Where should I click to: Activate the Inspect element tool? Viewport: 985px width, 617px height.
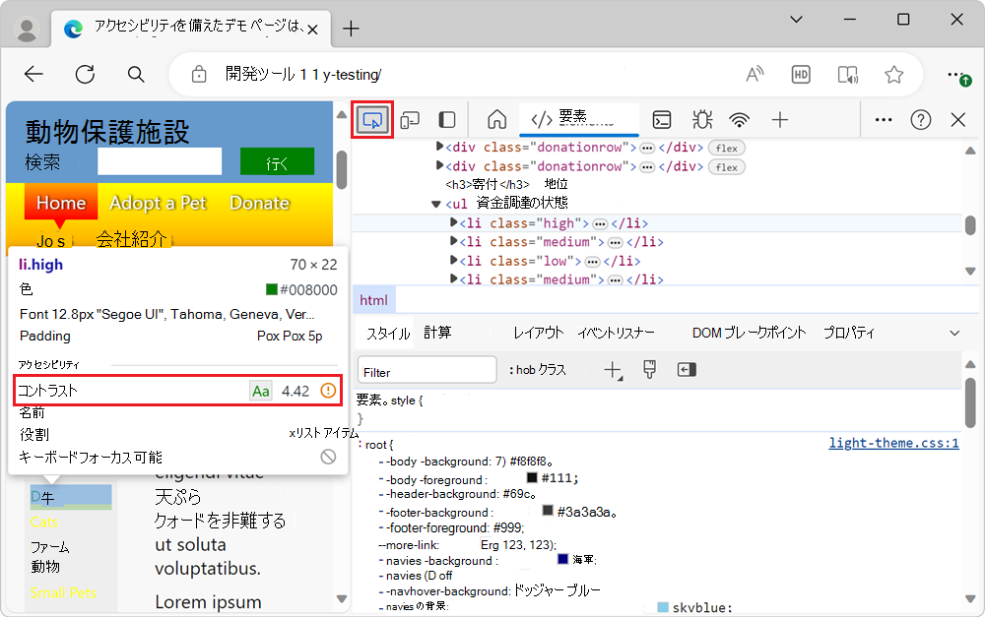372,119
